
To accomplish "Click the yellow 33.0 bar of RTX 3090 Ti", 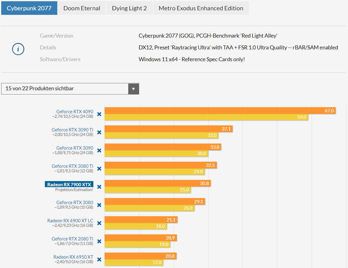I will point(162,135).
